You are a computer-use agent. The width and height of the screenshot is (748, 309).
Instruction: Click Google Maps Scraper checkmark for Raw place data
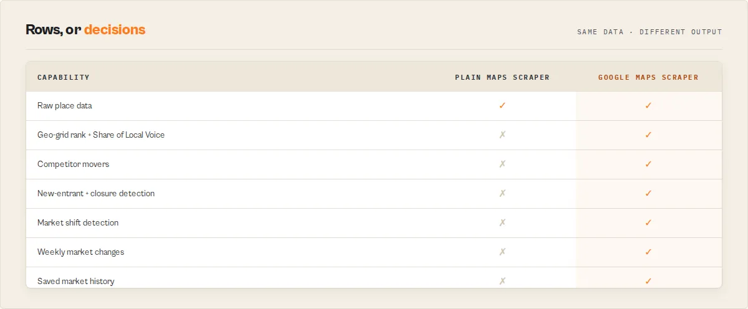point(648,105)
